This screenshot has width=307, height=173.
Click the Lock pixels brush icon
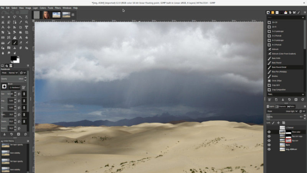[x=273, y=123]
